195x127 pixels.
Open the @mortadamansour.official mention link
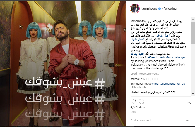[x=158, y=85]
